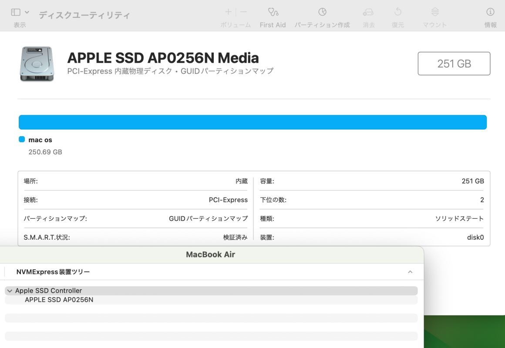The width and height of the screenshot is (505, 348).
Task: Click APPLE SSD AP0256N Media title
Action: (x=163, y=58)
